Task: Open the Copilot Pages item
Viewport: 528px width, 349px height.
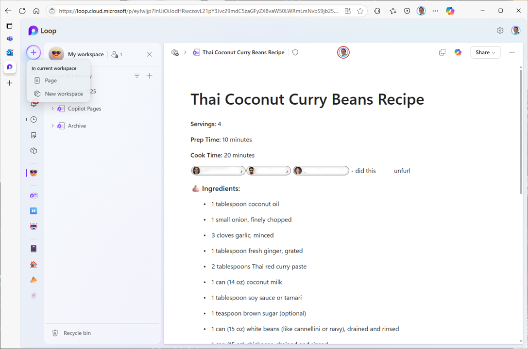Action: 85,109
